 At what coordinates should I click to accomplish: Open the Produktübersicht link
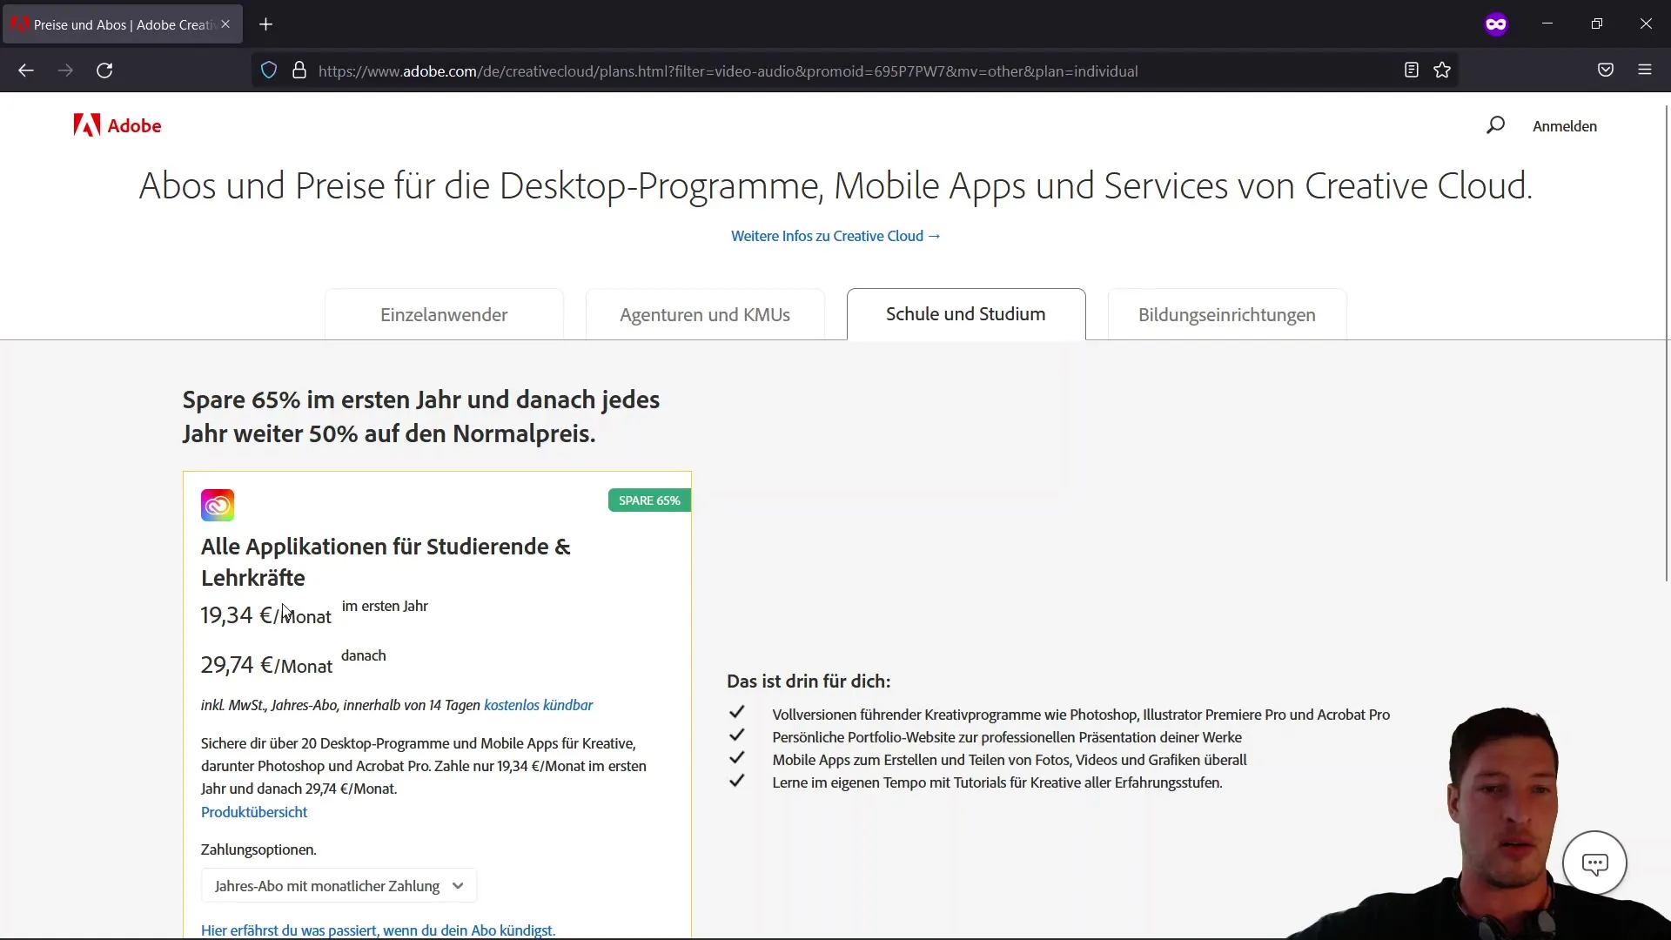[x=254, y=812]
